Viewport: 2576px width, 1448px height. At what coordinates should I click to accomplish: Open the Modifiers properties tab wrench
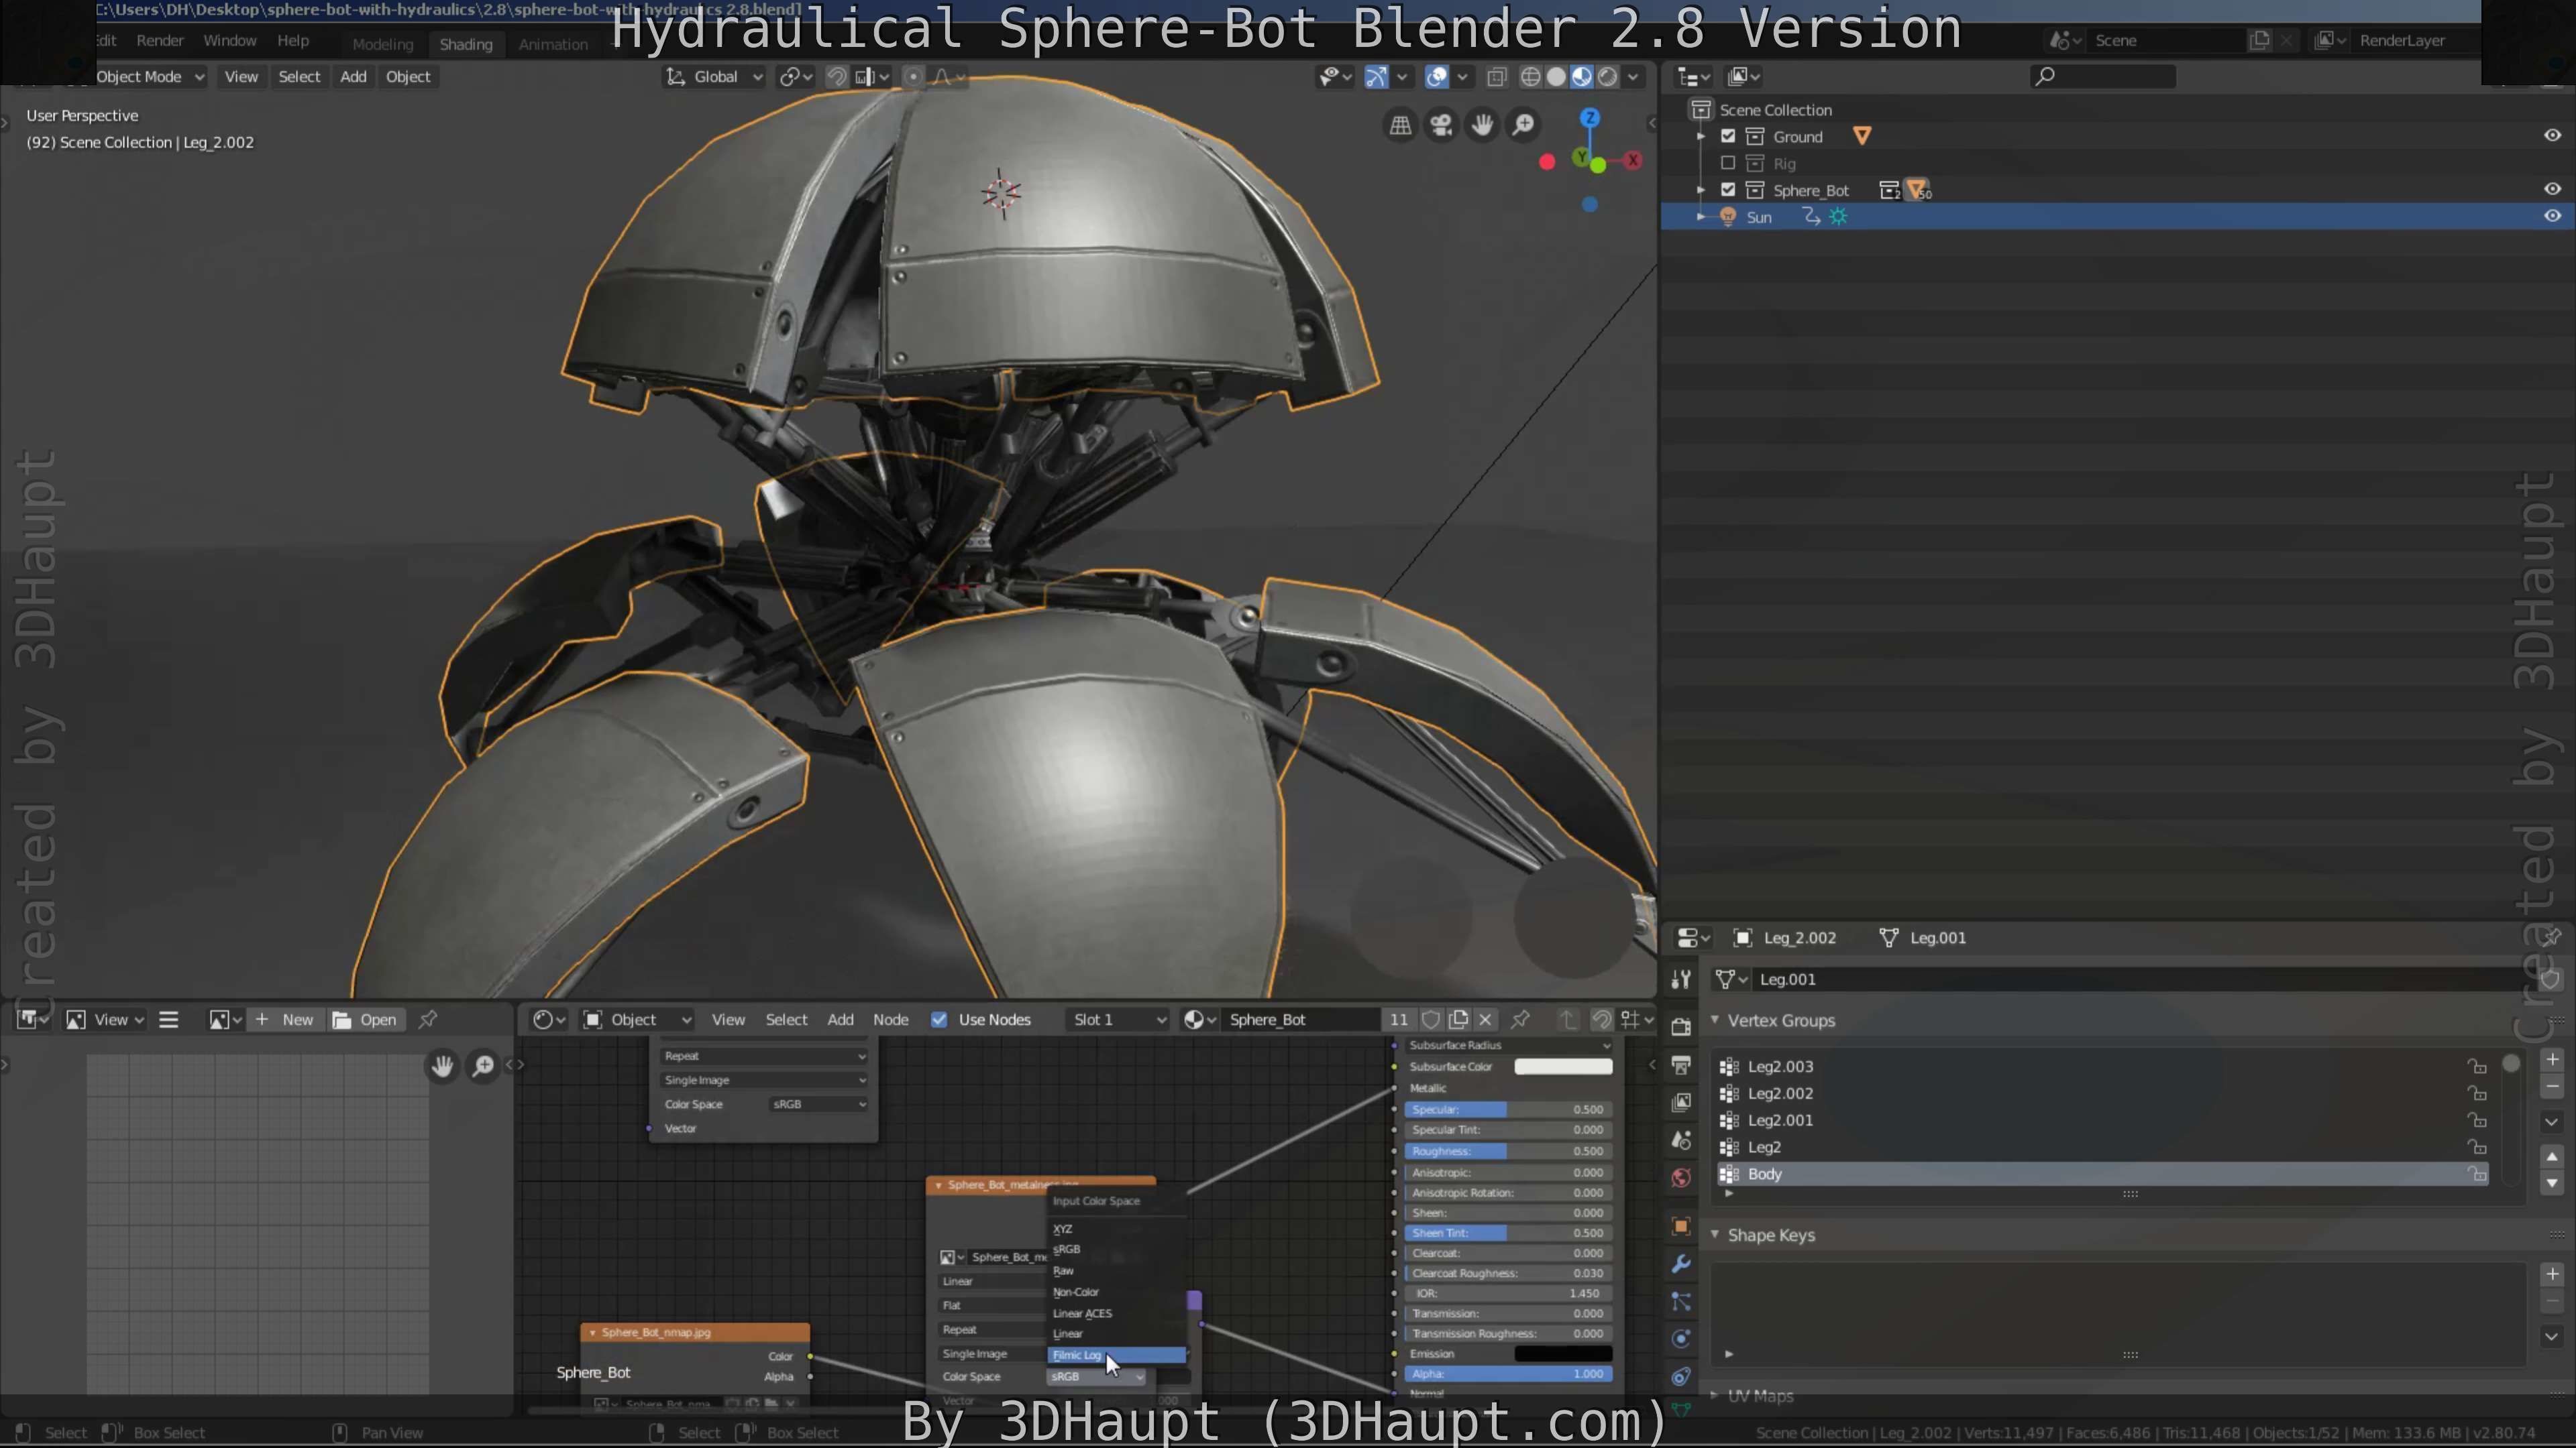click(x=1681, y=1264)
